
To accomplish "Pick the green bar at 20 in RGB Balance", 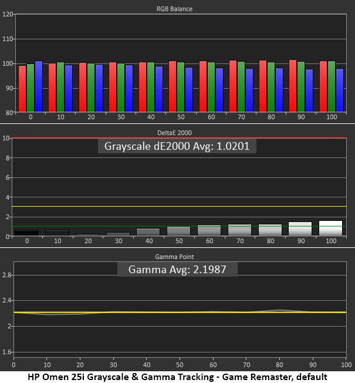I will 91,88.
